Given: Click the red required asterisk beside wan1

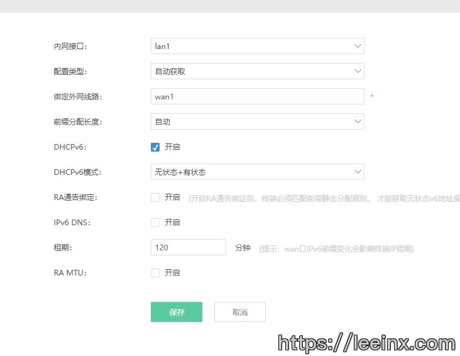Looking at the screenshot, I should click(x=371, y=97).
